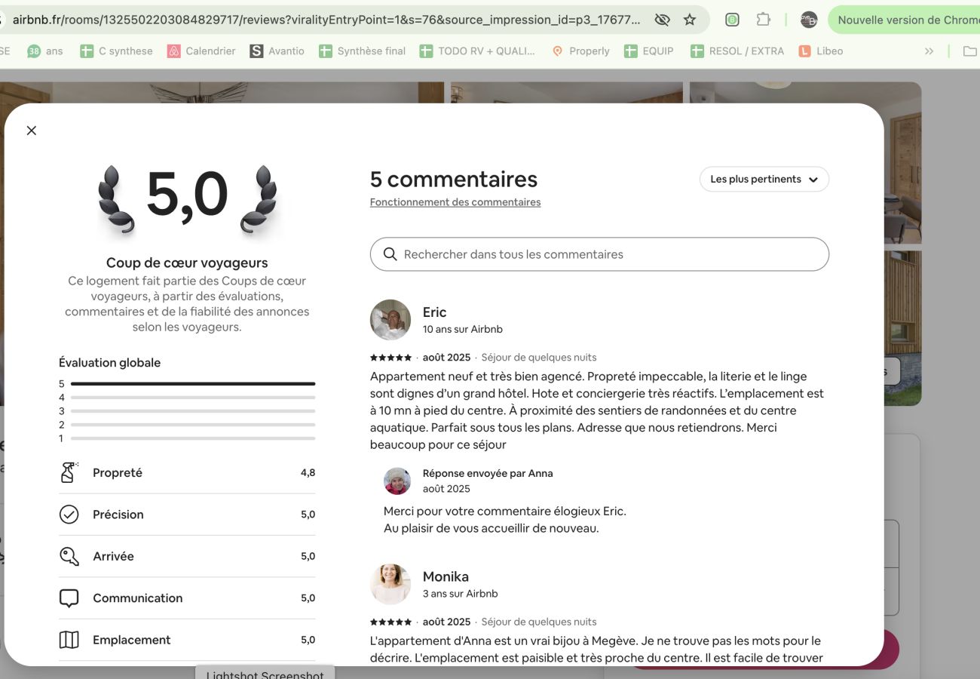Click the search field for comments
Viewport: 980px width, 679px height.
(x=599, y=254)
